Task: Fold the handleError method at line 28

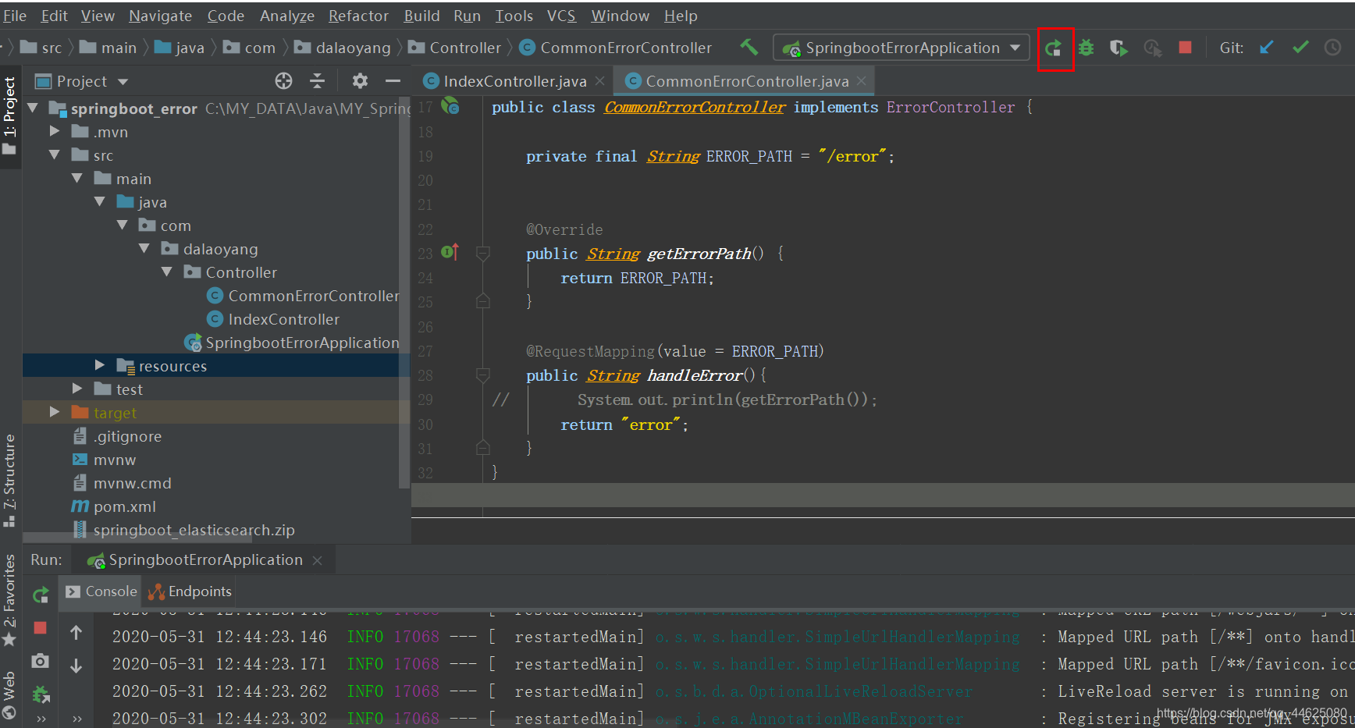Action: point(483,375)
